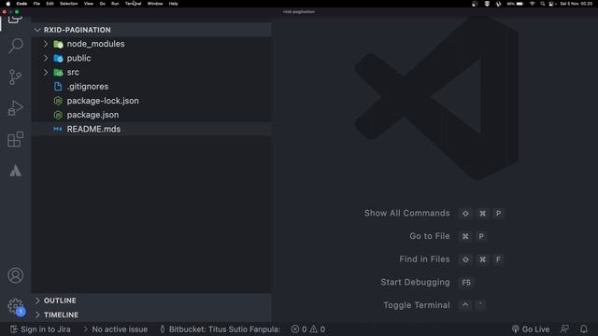The height and width of the screenshot is (336, 598).
Task: Open the Run menu
Action: pos(115,4)
